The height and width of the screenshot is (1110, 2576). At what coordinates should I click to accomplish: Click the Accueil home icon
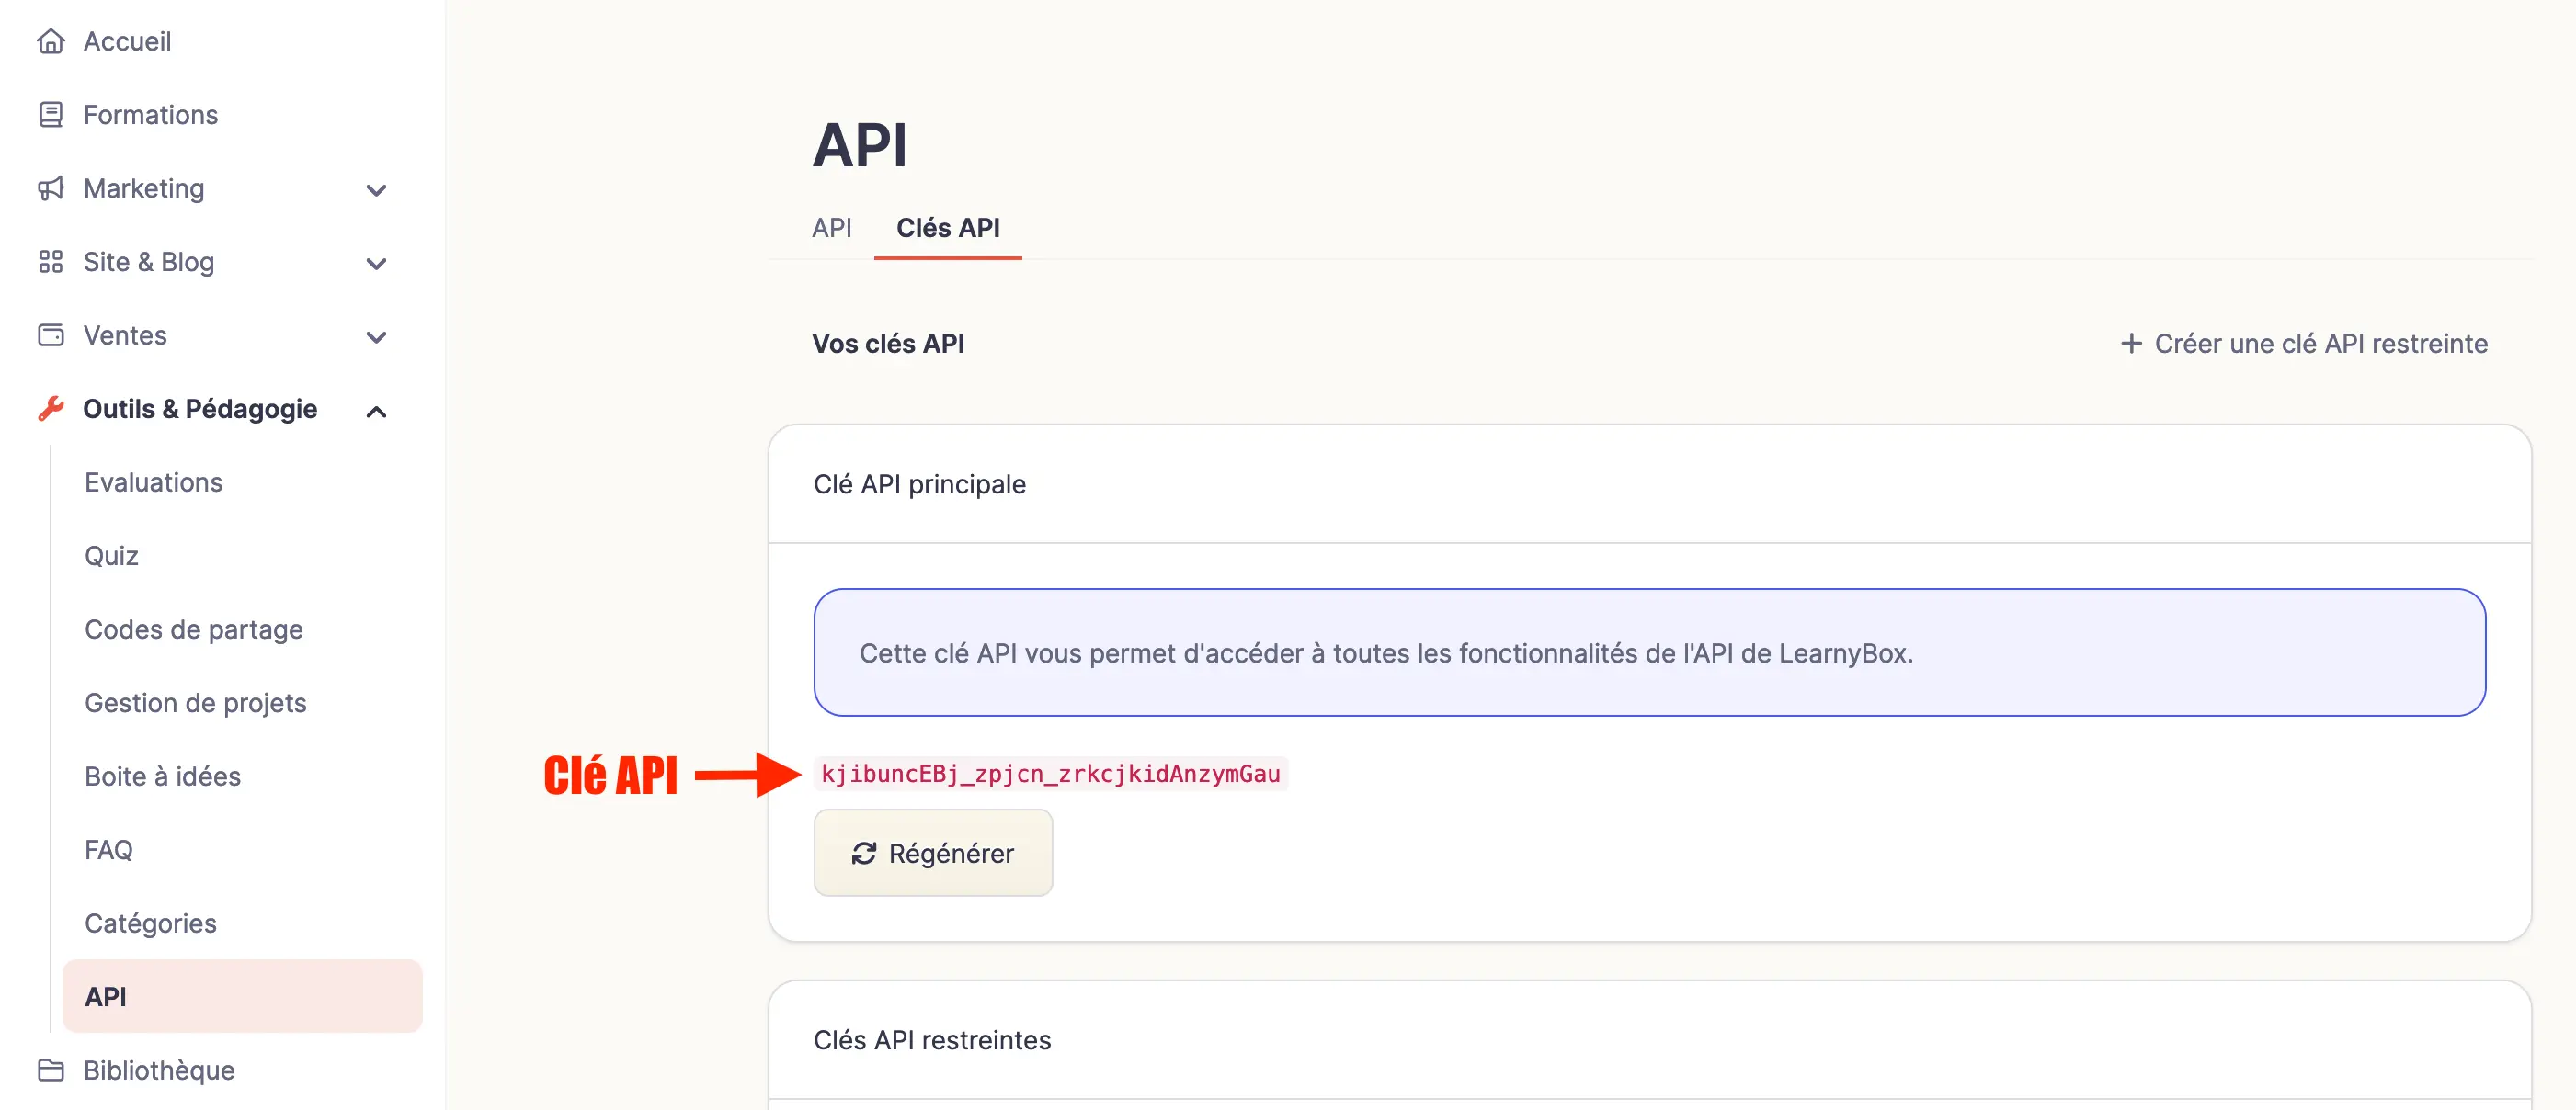51,41
